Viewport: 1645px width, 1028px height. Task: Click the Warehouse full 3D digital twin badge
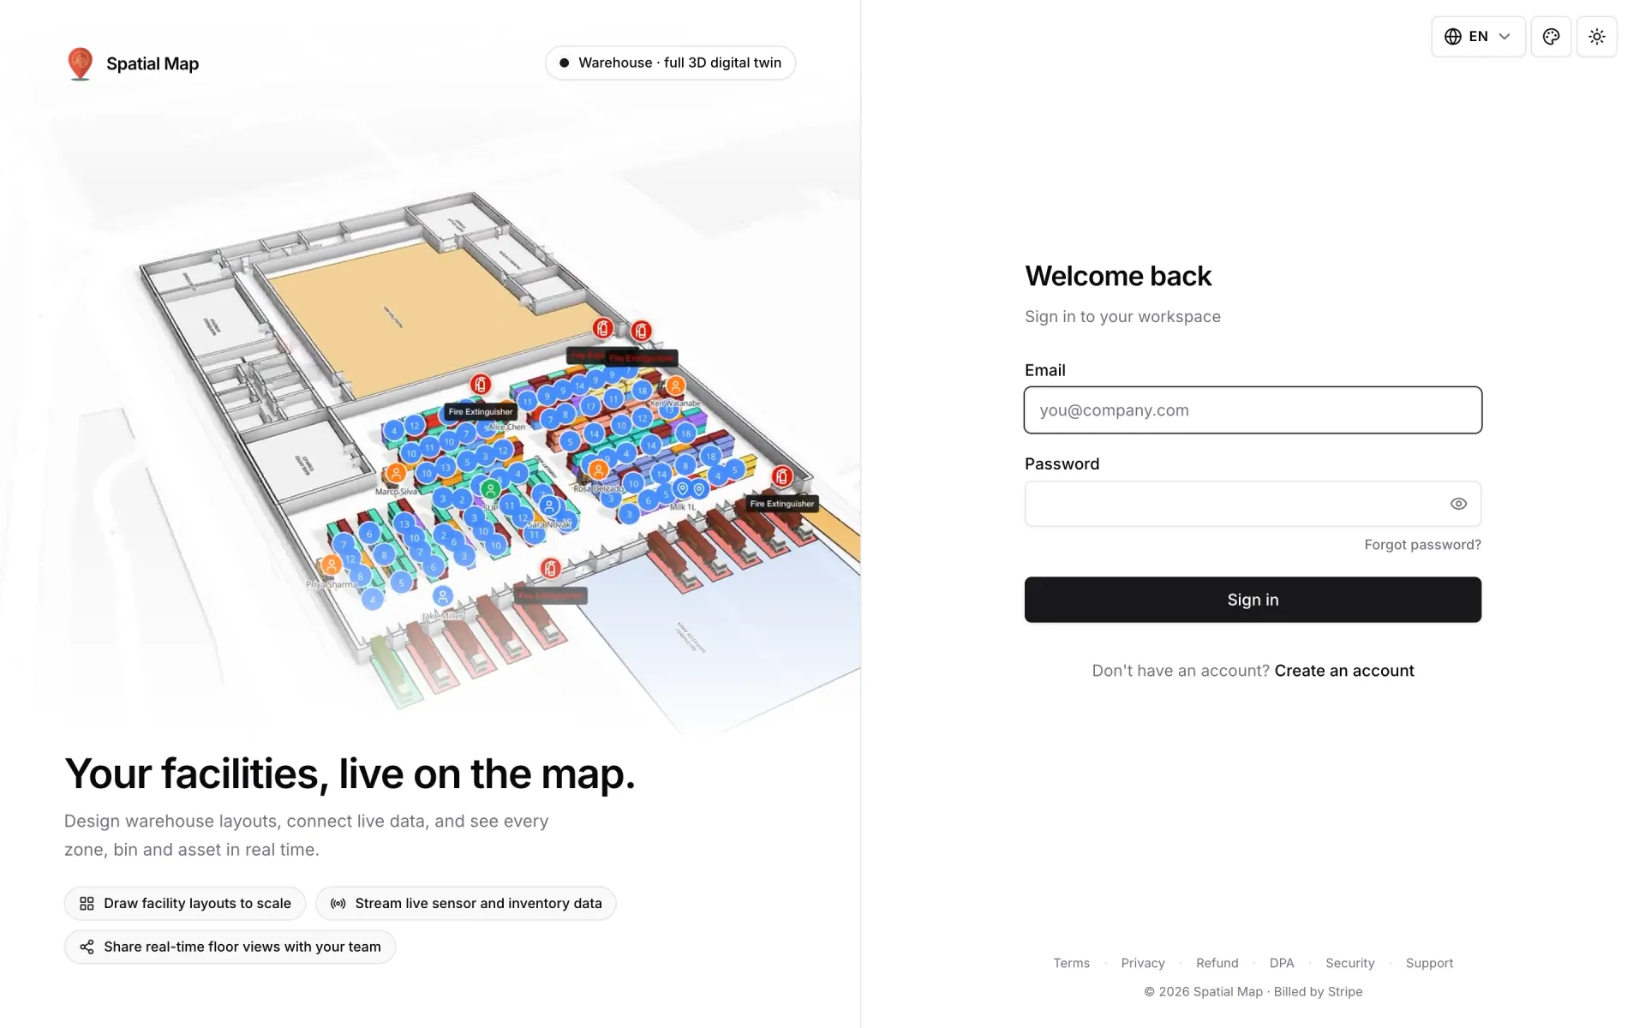click(x=670, y=63)
